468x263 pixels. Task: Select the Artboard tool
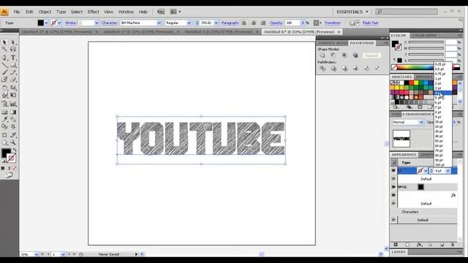coord(4,135)
